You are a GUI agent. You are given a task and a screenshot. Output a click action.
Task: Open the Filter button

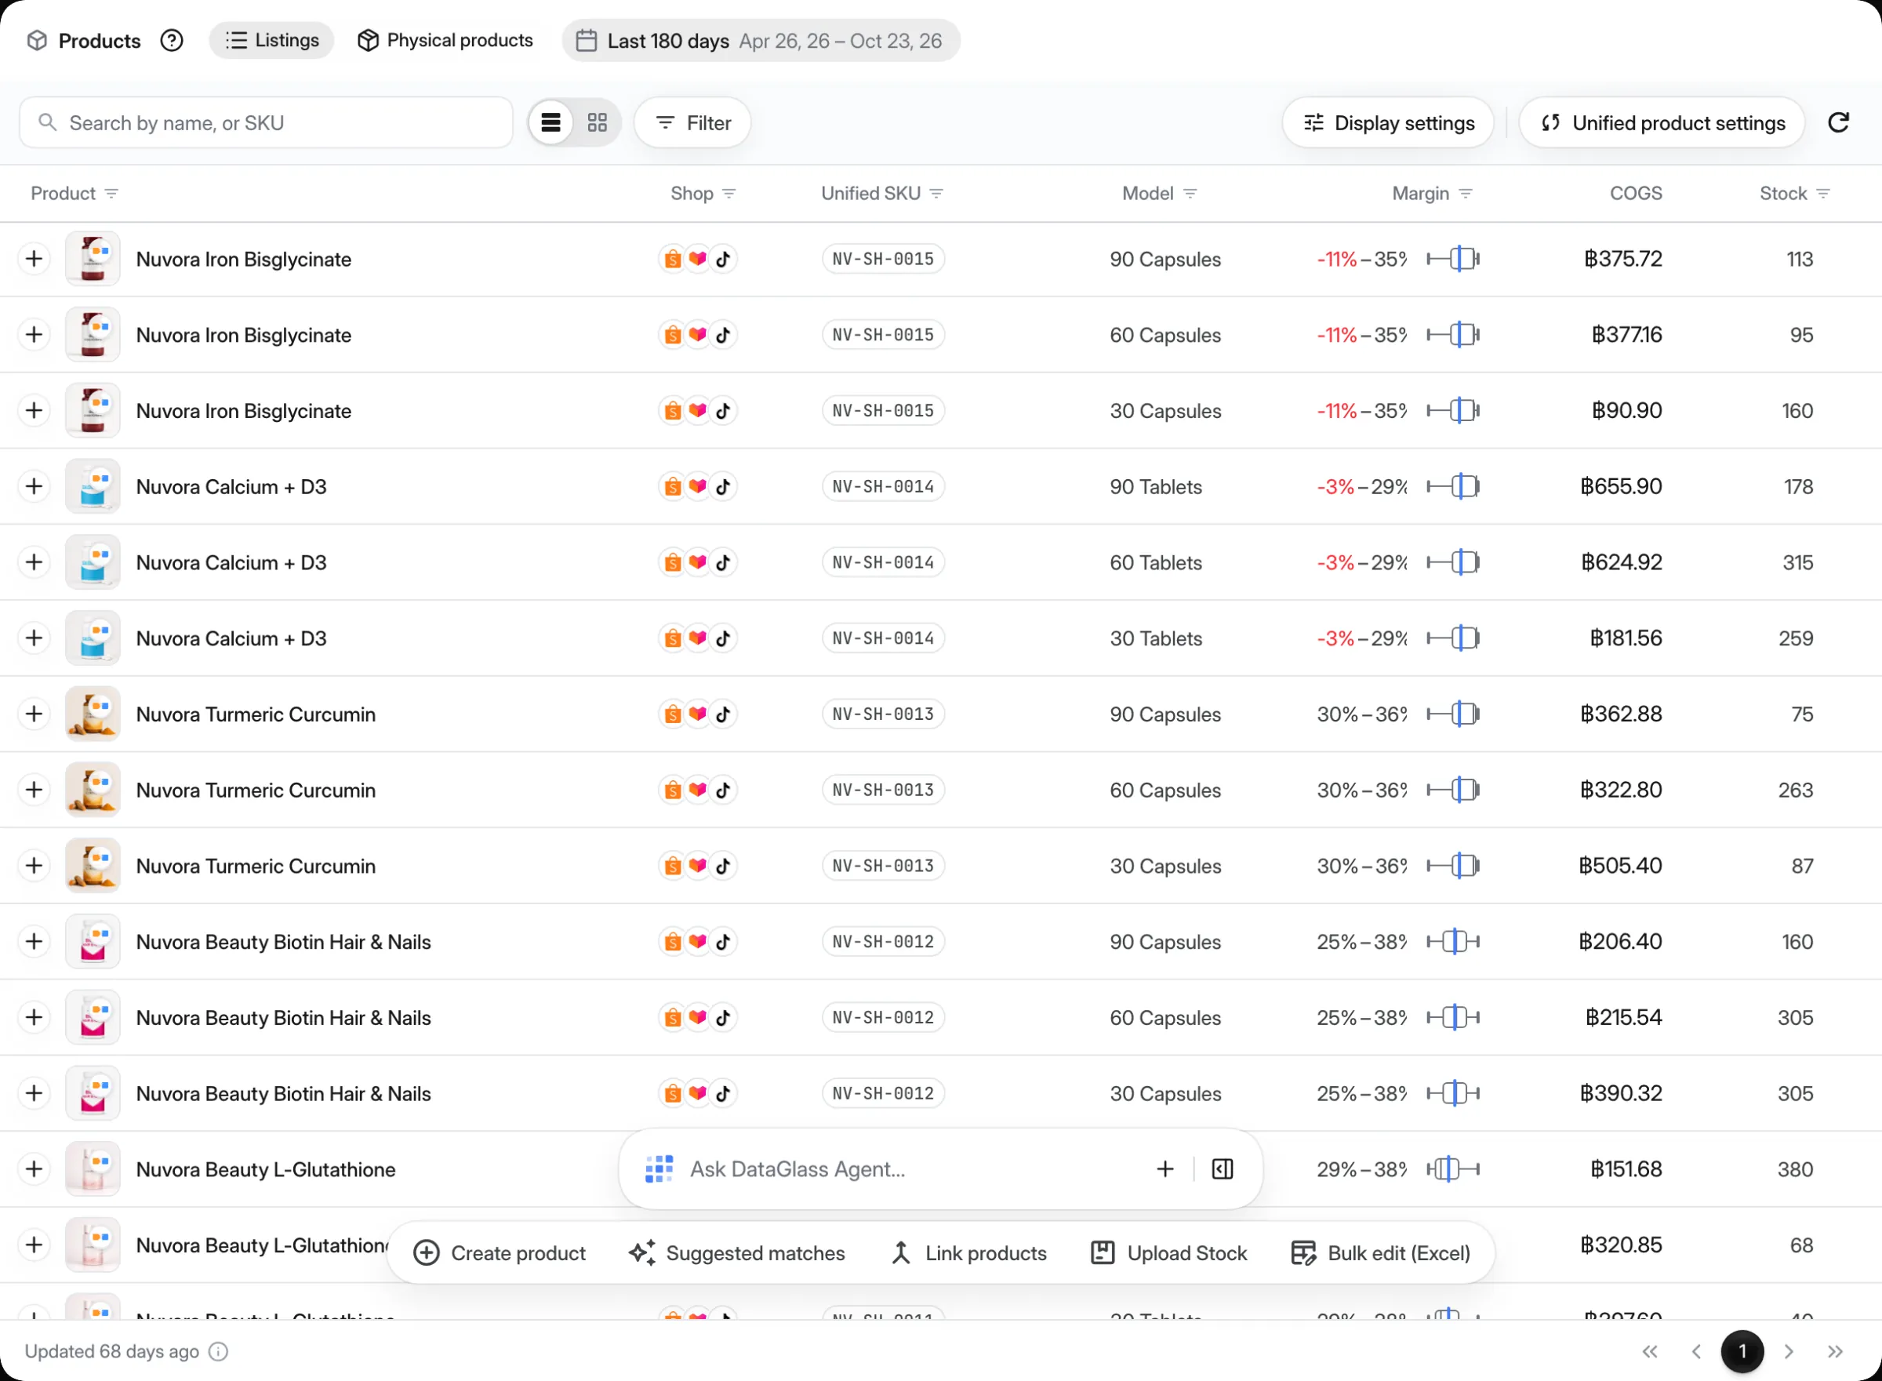(692, 123)
